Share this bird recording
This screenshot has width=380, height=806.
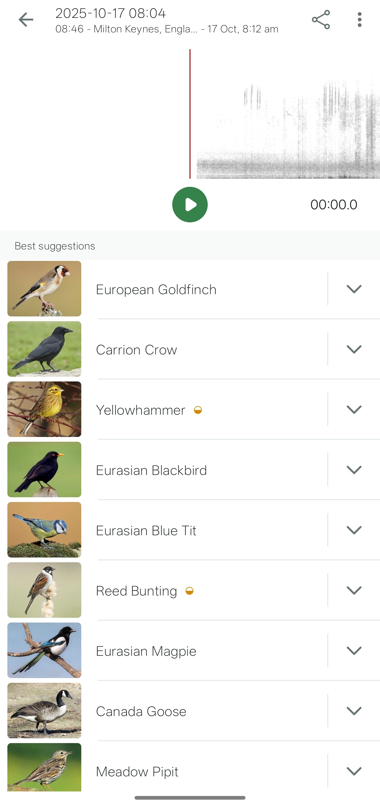[321, 20]
